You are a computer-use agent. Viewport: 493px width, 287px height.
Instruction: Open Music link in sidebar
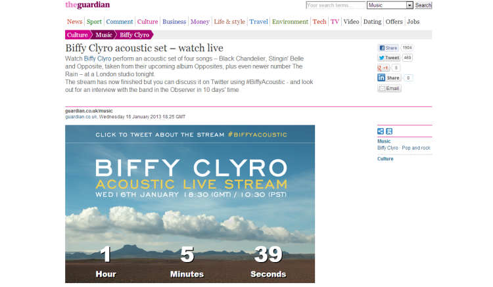[384, 141]
